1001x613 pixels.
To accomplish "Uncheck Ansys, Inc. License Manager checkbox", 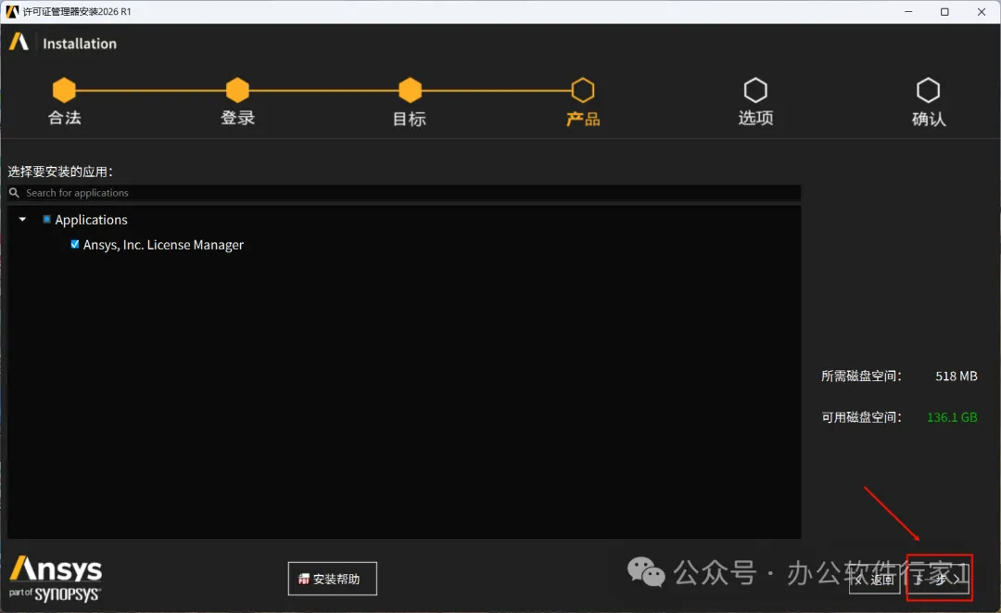I will click(x=75, y=244).
